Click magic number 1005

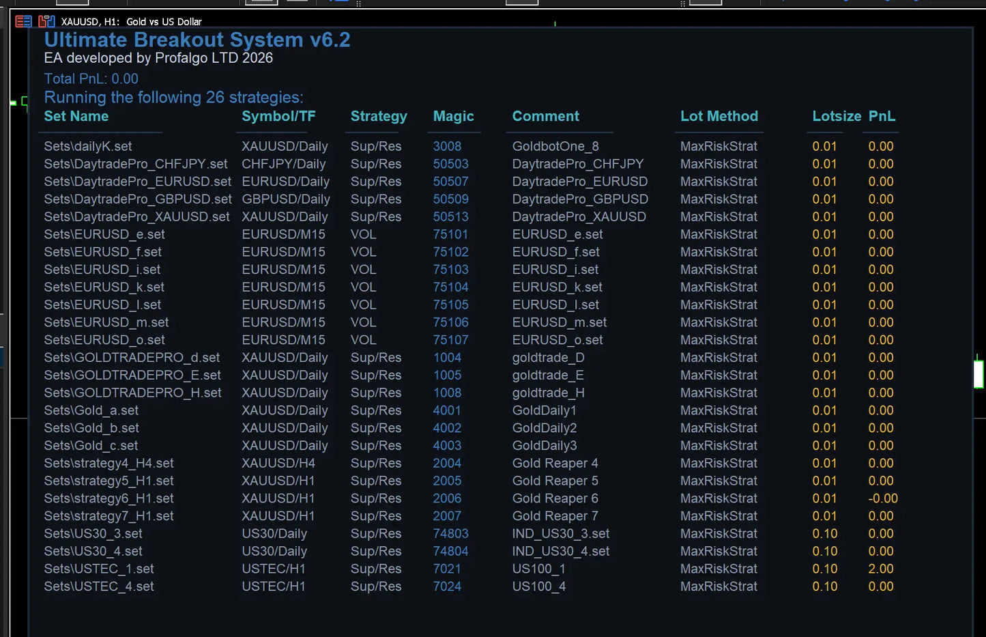[447, 376]
